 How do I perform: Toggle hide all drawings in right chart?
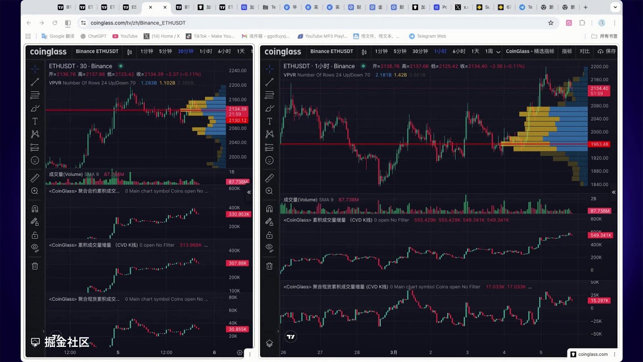269,247
